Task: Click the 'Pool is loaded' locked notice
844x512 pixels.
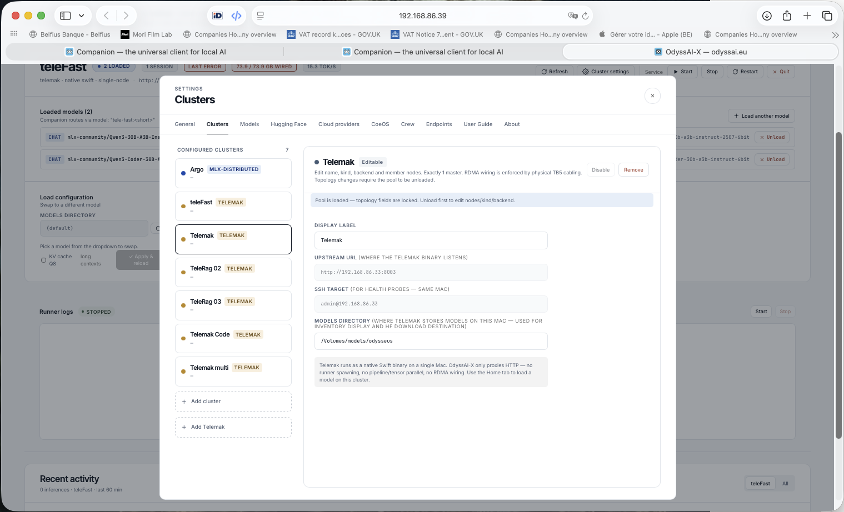Action: point(482,200)
